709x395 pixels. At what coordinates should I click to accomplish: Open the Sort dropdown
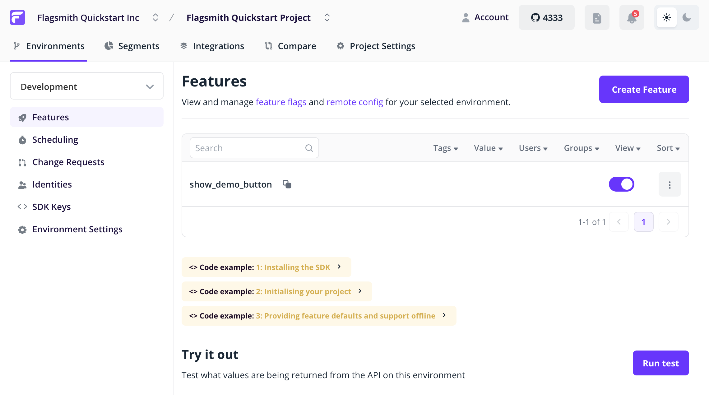coord(668,148)
